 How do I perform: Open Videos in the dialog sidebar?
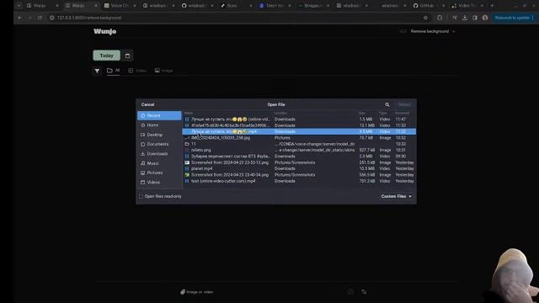click(x=159, y=182)
